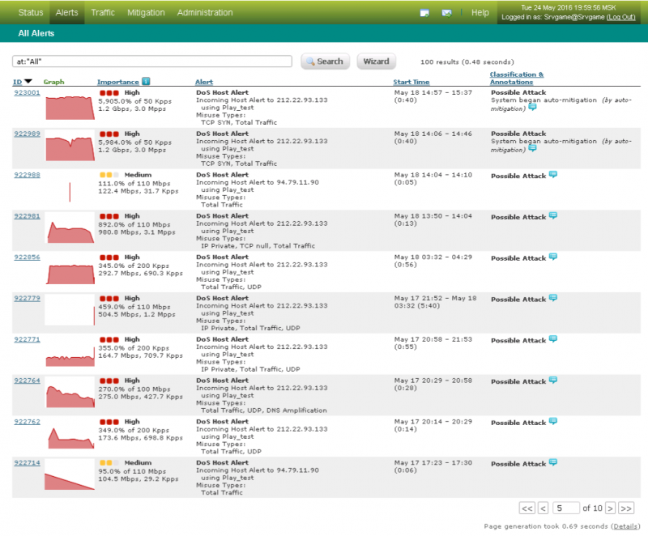Click the Log Out link
Viewport: 648px width, 536px height.
tap(621, 17)
